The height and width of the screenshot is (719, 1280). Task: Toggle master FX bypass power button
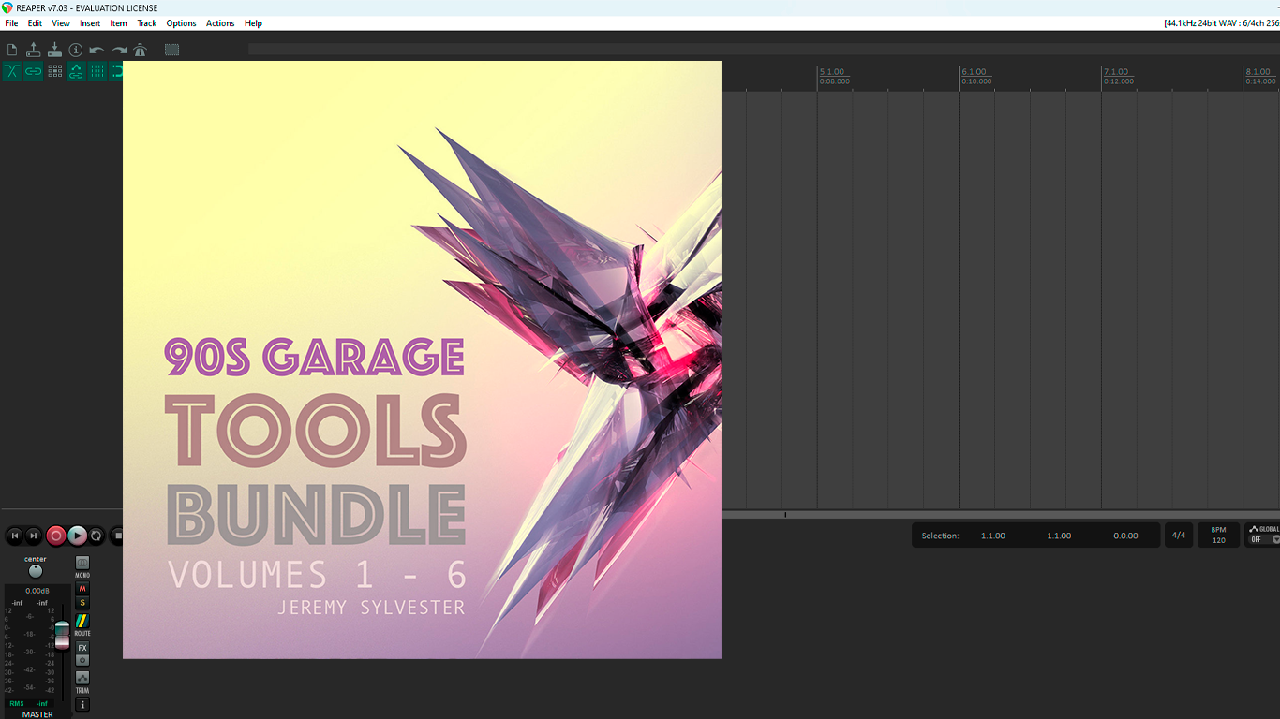pyautogui.click(x=82, y=660)
